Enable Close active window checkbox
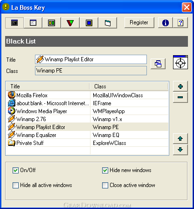Screen dimensions: 194x209 pos(105,185)
